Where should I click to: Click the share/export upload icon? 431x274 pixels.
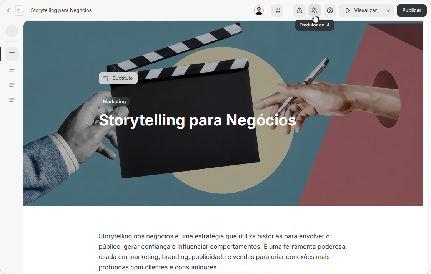click(x=300, y=10)
